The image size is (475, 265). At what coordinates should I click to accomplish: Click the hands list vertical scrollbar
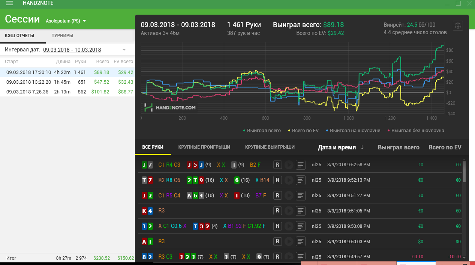(465, 209)
